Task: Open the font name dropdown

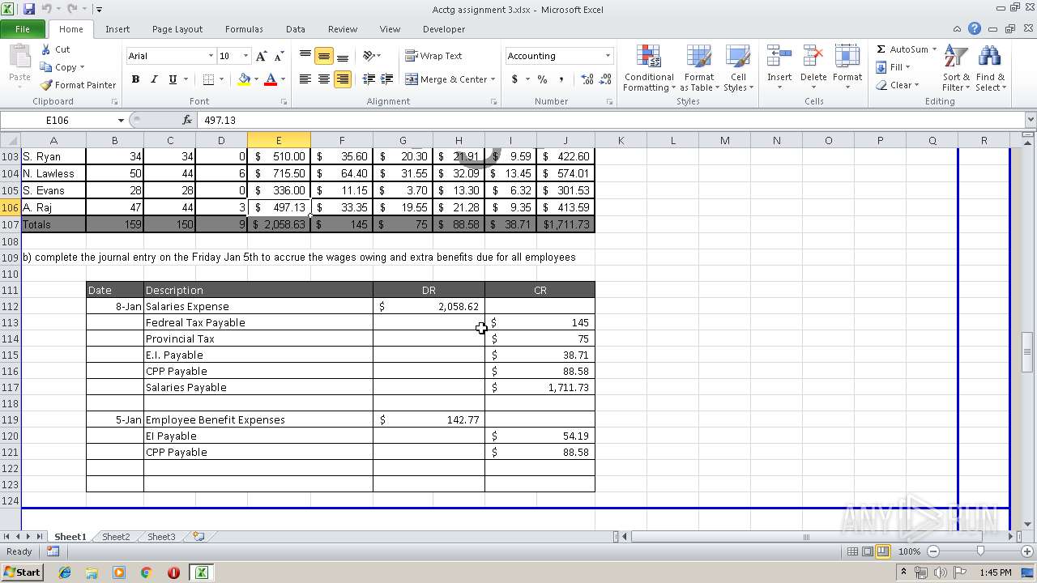Action: pyautogui.click(x=211, y=56)
